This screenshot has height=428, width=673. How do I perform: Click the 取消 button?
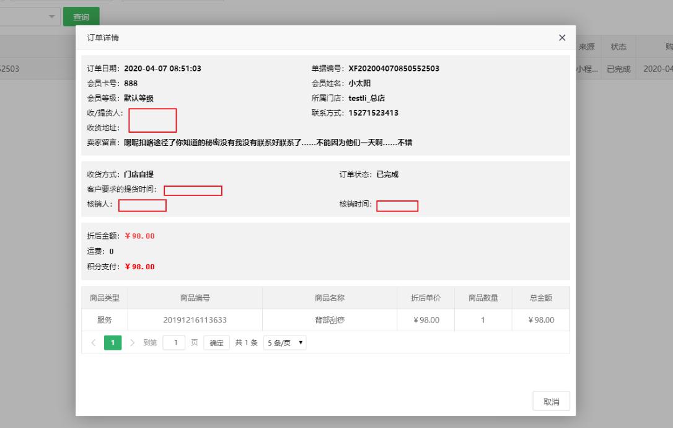click(x=552, y=402)
